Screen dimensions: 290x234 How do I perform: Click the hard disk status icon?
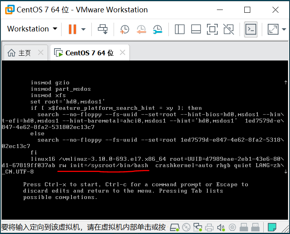point(174,227)
